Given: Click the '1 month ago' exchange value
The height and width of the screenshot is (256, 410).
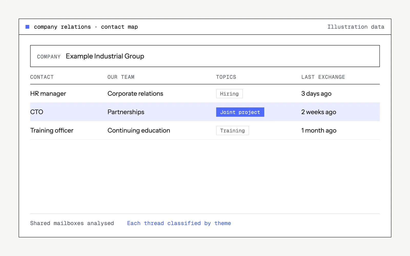Looking at the screenshot, I should pos(319,130).
